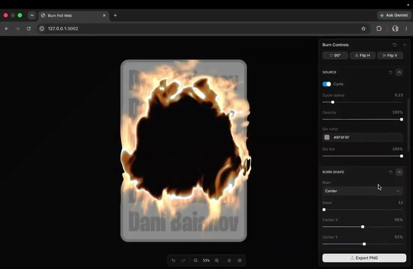Close the Burn Foil Web tab
The image size is (413, 269).
[x=104, y=16]
